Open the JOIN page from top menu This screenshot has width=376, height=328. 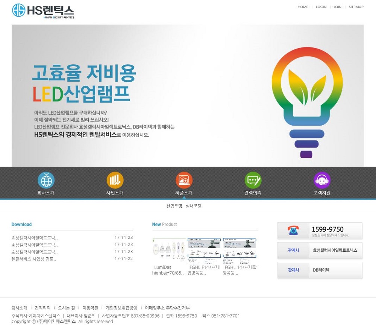click(337, 7)
